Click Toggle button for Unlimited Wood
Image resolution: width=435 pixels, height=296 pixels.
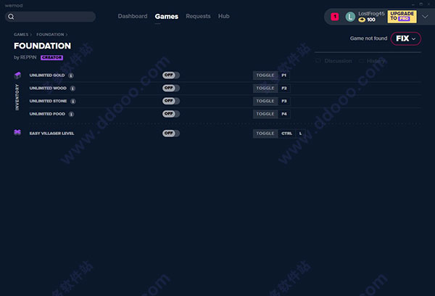(265, 89)
